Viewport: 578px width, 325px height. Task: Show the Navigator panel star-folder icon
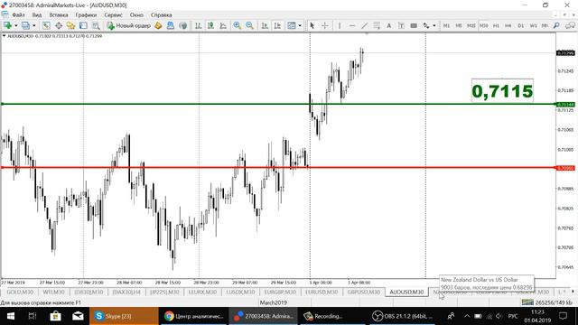point(70,25)
